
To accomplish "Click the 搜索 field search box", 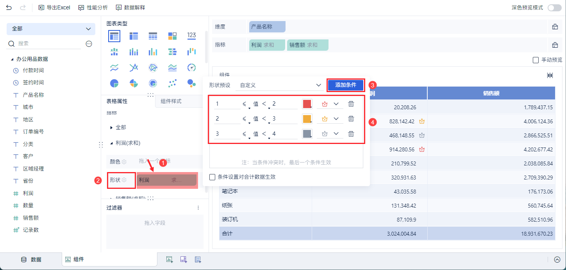I will pyautogui.click(x=47, y=44).
